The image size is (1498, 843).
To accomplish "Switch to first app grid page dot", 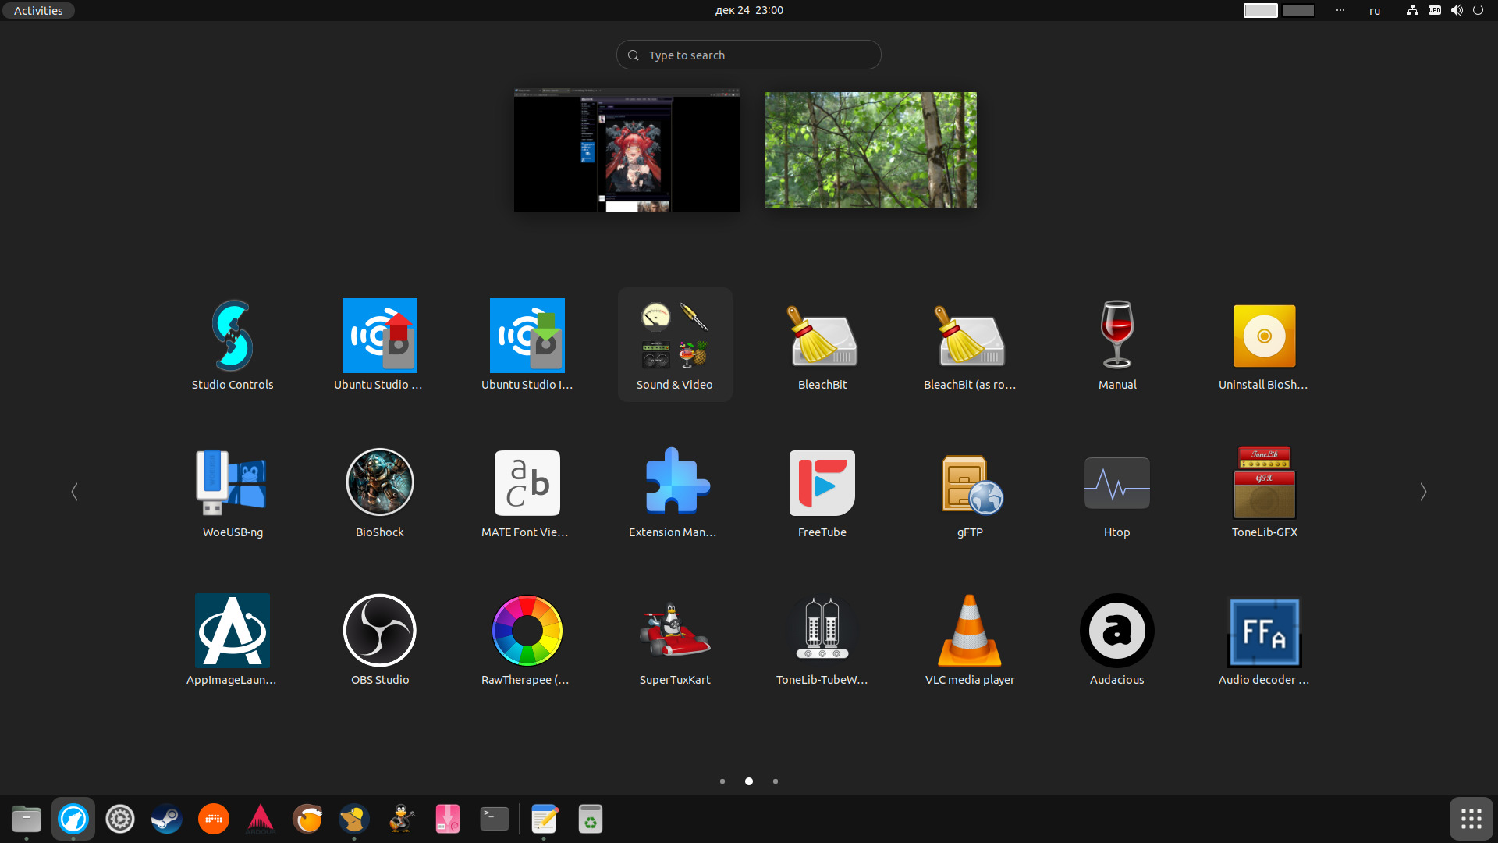I will 722,781.
